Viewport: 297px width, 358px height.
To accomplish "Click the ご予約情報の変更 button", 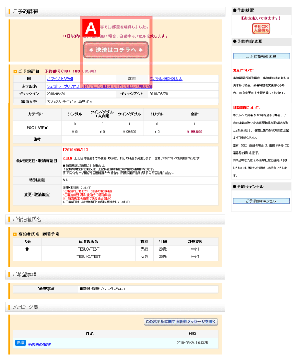I will 261,56.
